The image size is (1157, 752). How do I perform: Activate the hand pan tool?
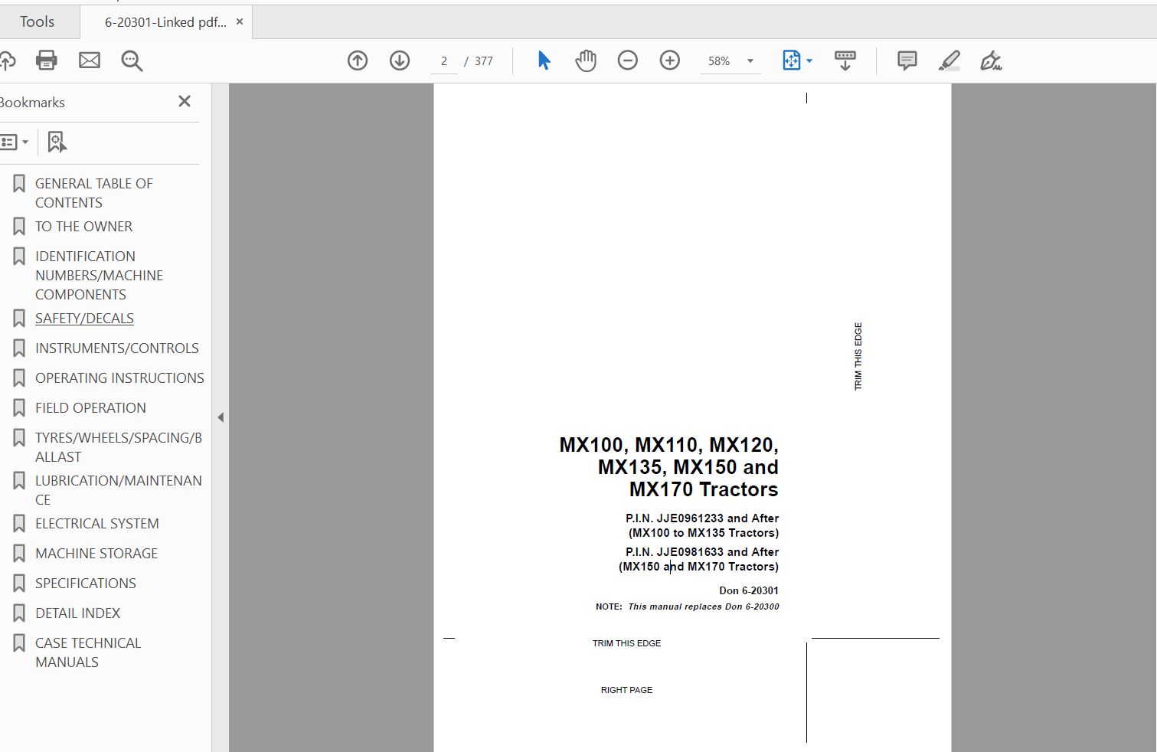(x=586, y=60)
